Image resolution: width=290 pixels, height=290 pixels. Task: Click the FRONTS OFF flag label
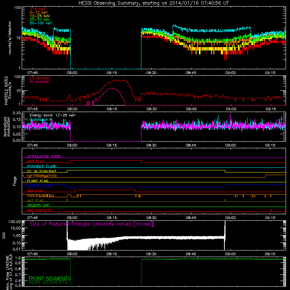coord(38,205)
